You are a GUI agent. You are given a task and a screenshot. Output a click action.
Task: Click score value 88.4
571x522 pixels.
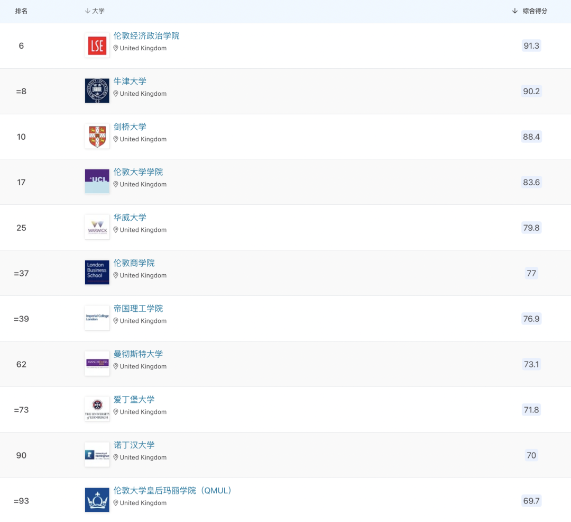click(x=531, y=137)
